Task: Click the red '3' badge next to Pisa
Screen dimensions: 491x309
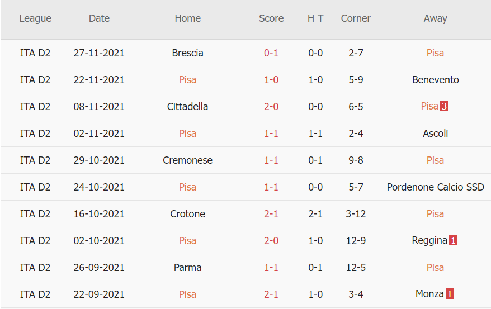Action: click(444, 107)
